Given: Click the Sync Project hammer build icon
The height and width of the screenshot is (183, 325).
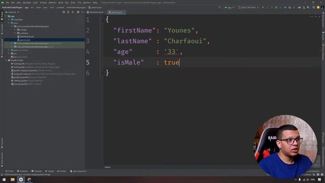Looking at the screenshot, I should pyautogui.click(x=220, y=7).
